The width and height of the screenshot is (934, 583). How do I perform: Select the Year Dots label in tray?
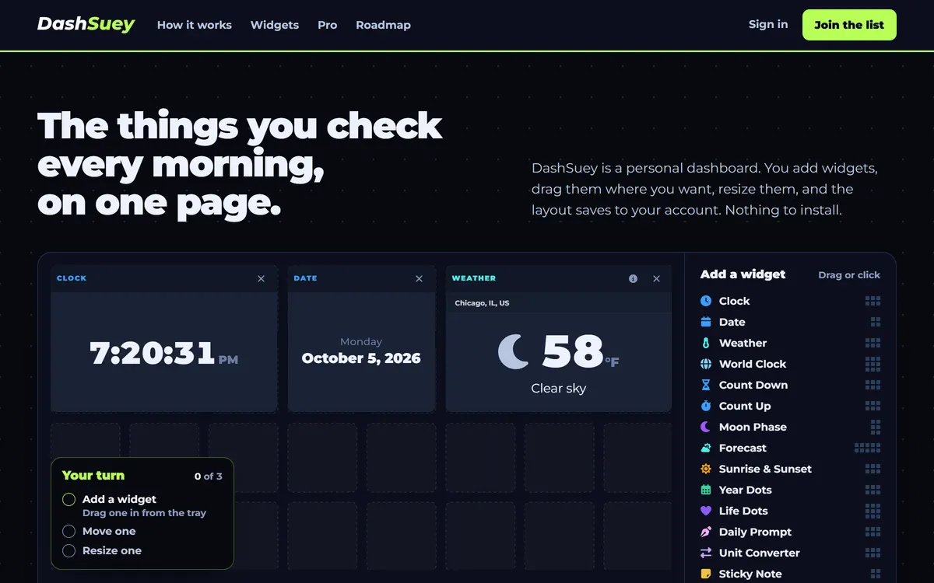[746, 490]
